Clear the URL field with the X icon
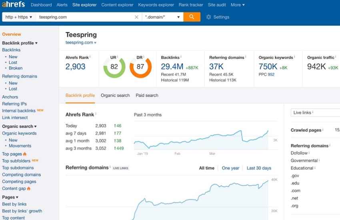The height and width of the screenshot is (220, 340). click(x=136, y=17)
